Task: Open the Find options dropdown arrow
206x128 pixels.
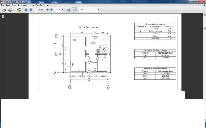Action: click(98, 10)
